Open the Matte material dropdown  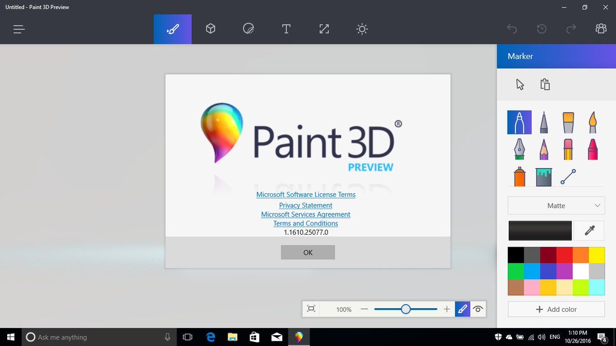[x=556, y=206]
